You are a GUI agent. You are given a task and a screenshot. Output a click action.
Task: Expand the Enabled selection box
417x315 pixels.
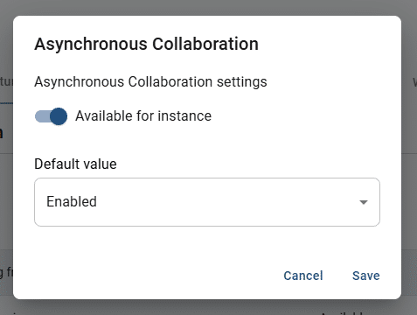207,202
